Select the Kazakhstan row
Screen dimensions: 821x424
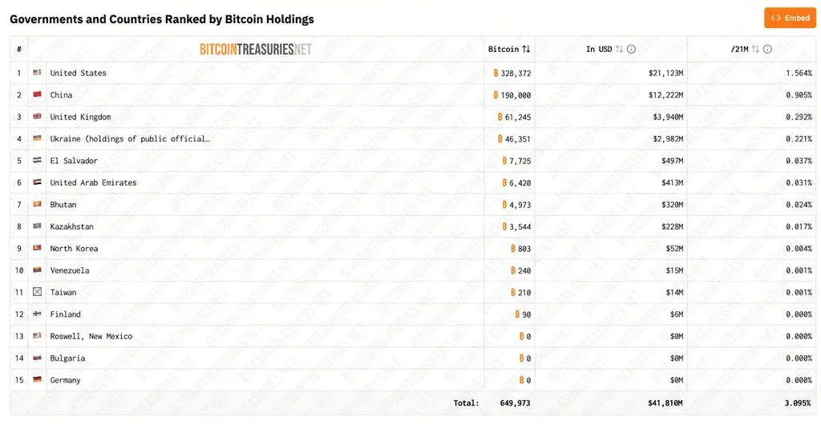pos(413,226)
